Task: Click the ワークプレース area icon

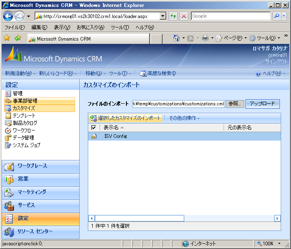Action: coord(9,167)
